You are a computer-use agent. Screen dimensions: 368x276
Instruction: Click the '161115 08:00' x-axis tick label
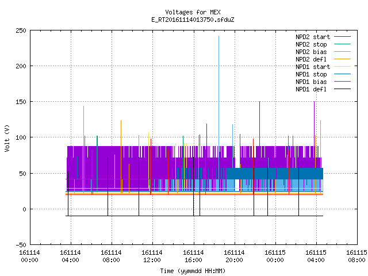tap(356, 256)
